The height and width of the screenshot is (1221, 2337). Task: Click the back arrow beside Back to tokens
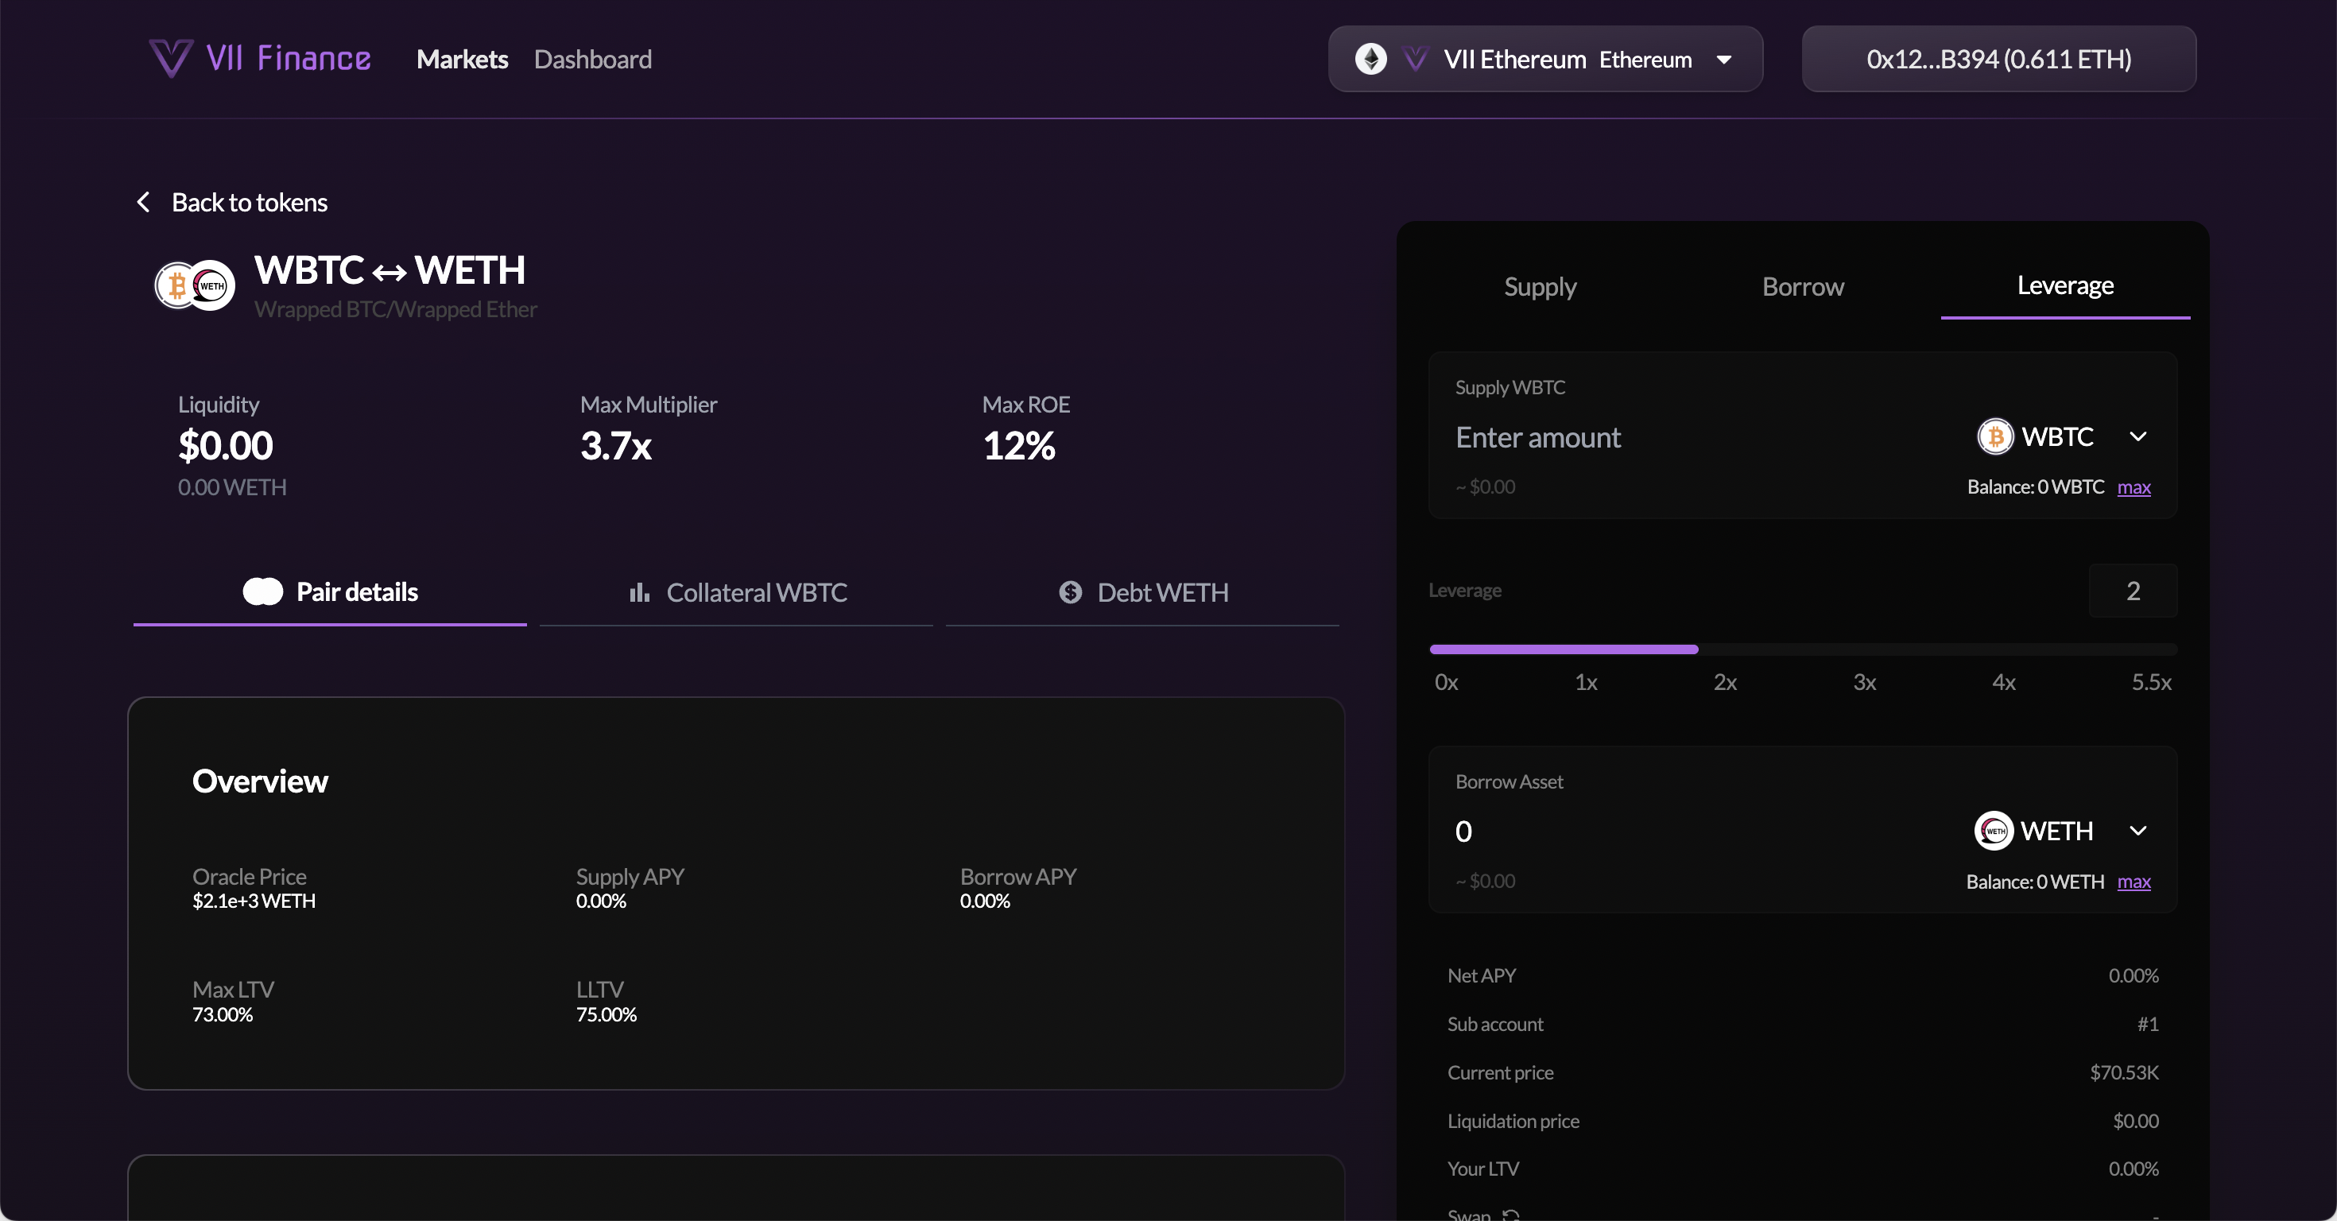142,201
